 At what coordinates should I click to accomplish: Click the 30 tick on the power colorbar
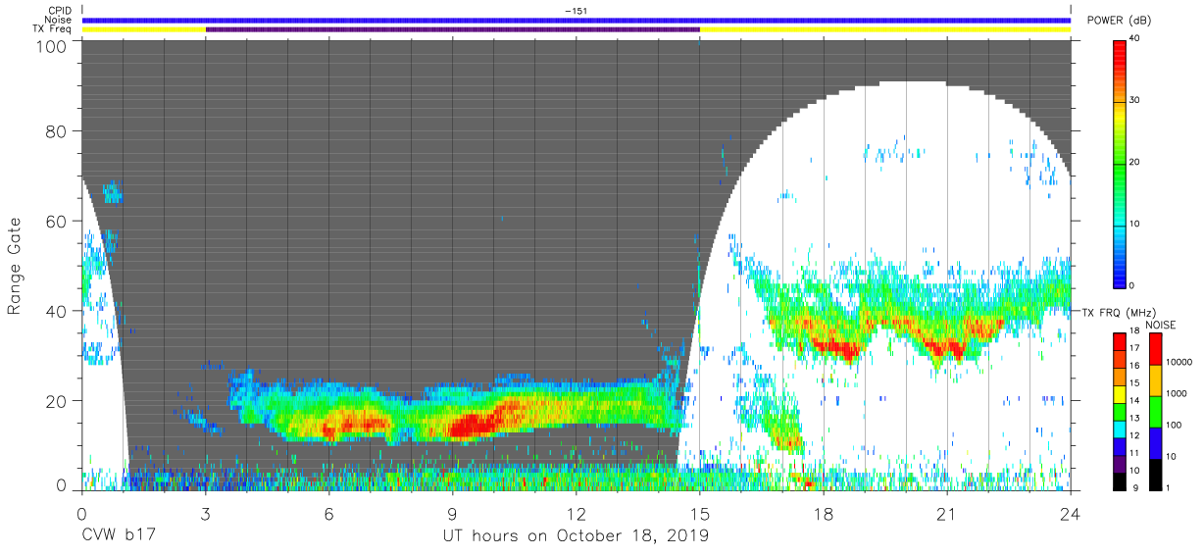[1136, 100]
